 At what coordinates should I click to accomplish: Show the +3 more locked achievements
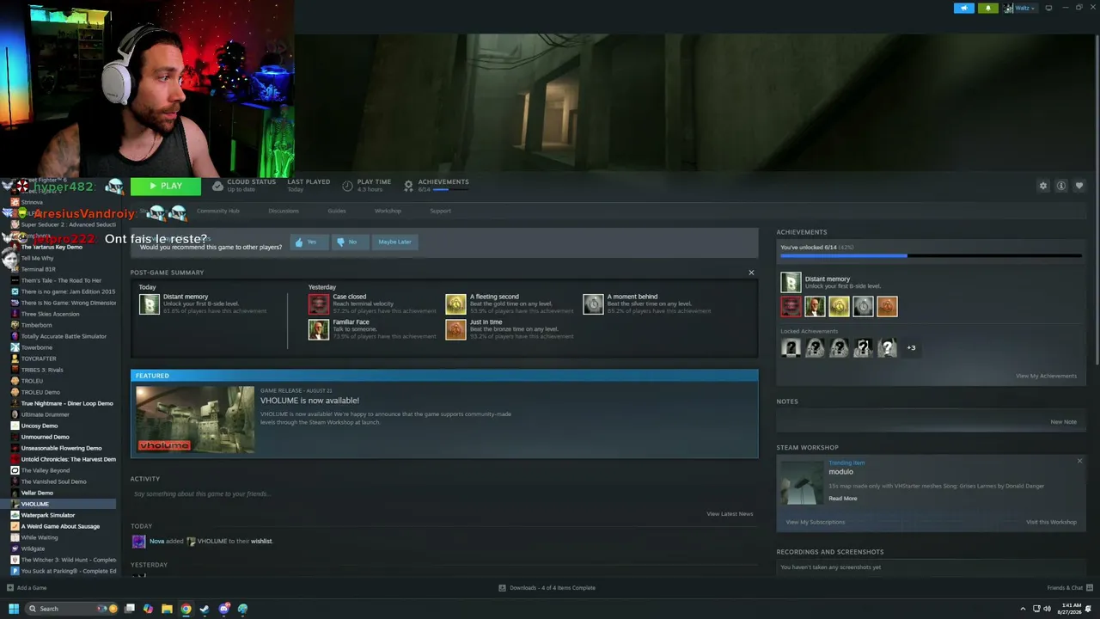(911, 348)
